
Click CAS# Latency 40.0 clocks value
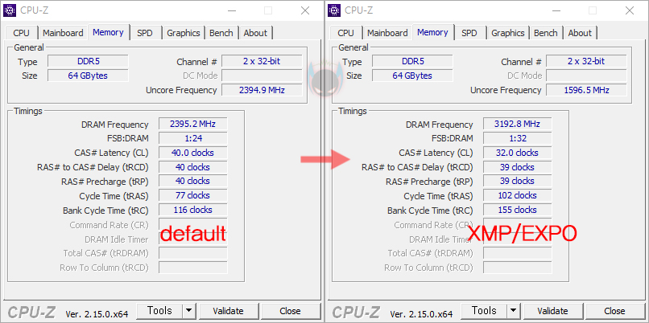tap(193, 153)
